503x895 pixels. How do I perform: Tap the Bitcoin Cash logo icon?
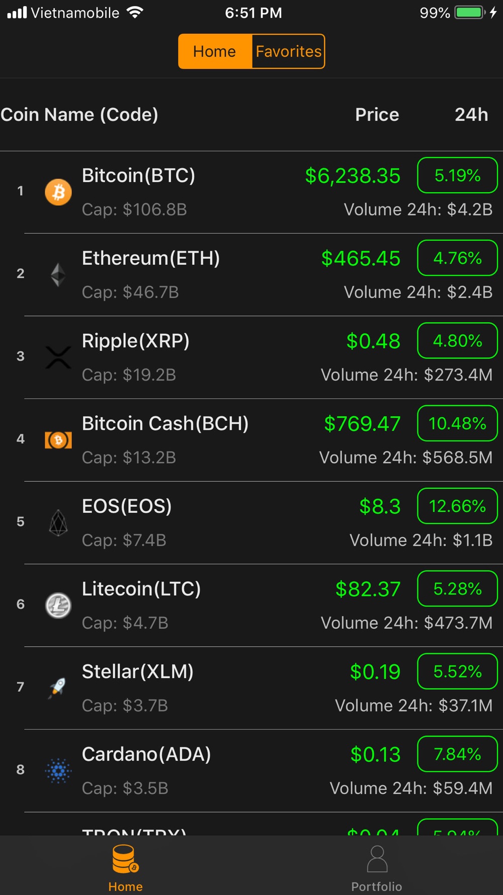point(58,440)
